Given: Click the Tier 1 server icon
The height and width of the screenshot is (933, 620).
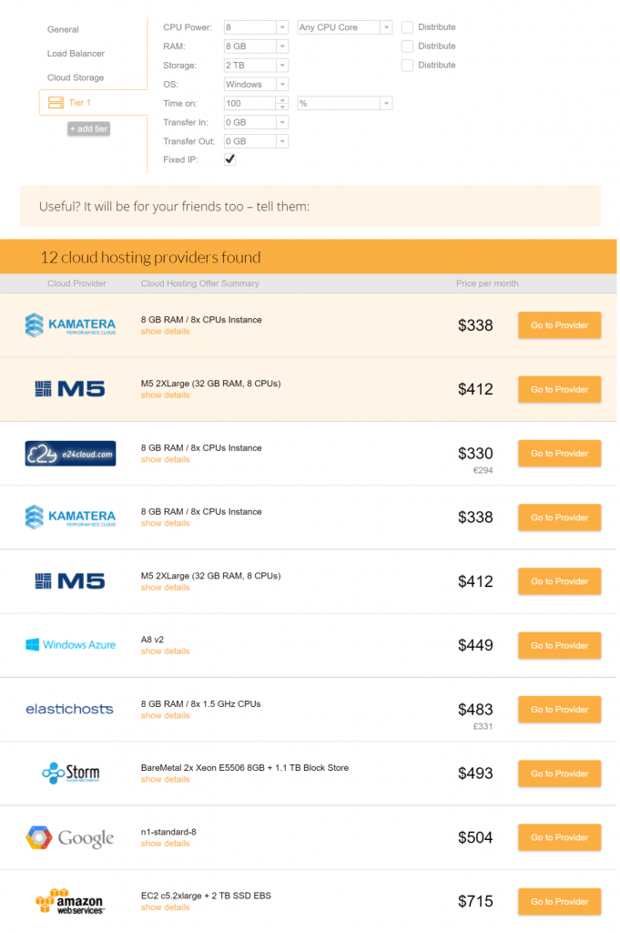Looking at the screenshot, I should pos(55,103).
